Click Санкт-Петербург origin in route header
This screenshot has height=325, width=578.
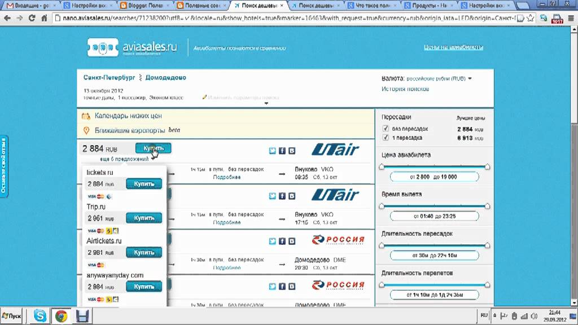(109, 78)
